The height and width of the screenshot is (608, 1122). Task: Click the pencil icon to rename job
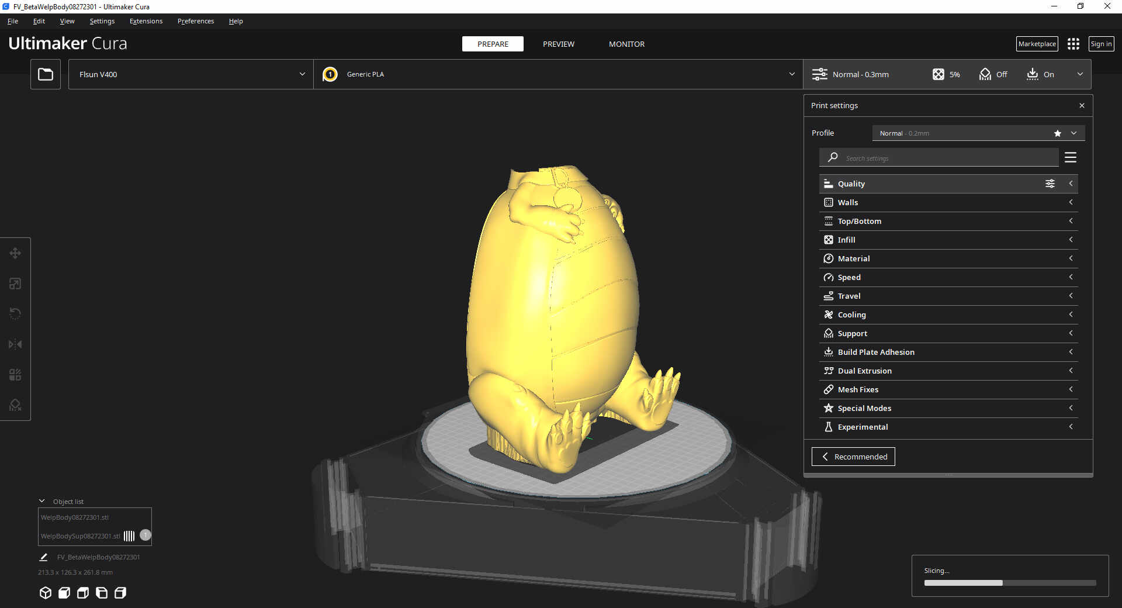[x=43, y=557]
